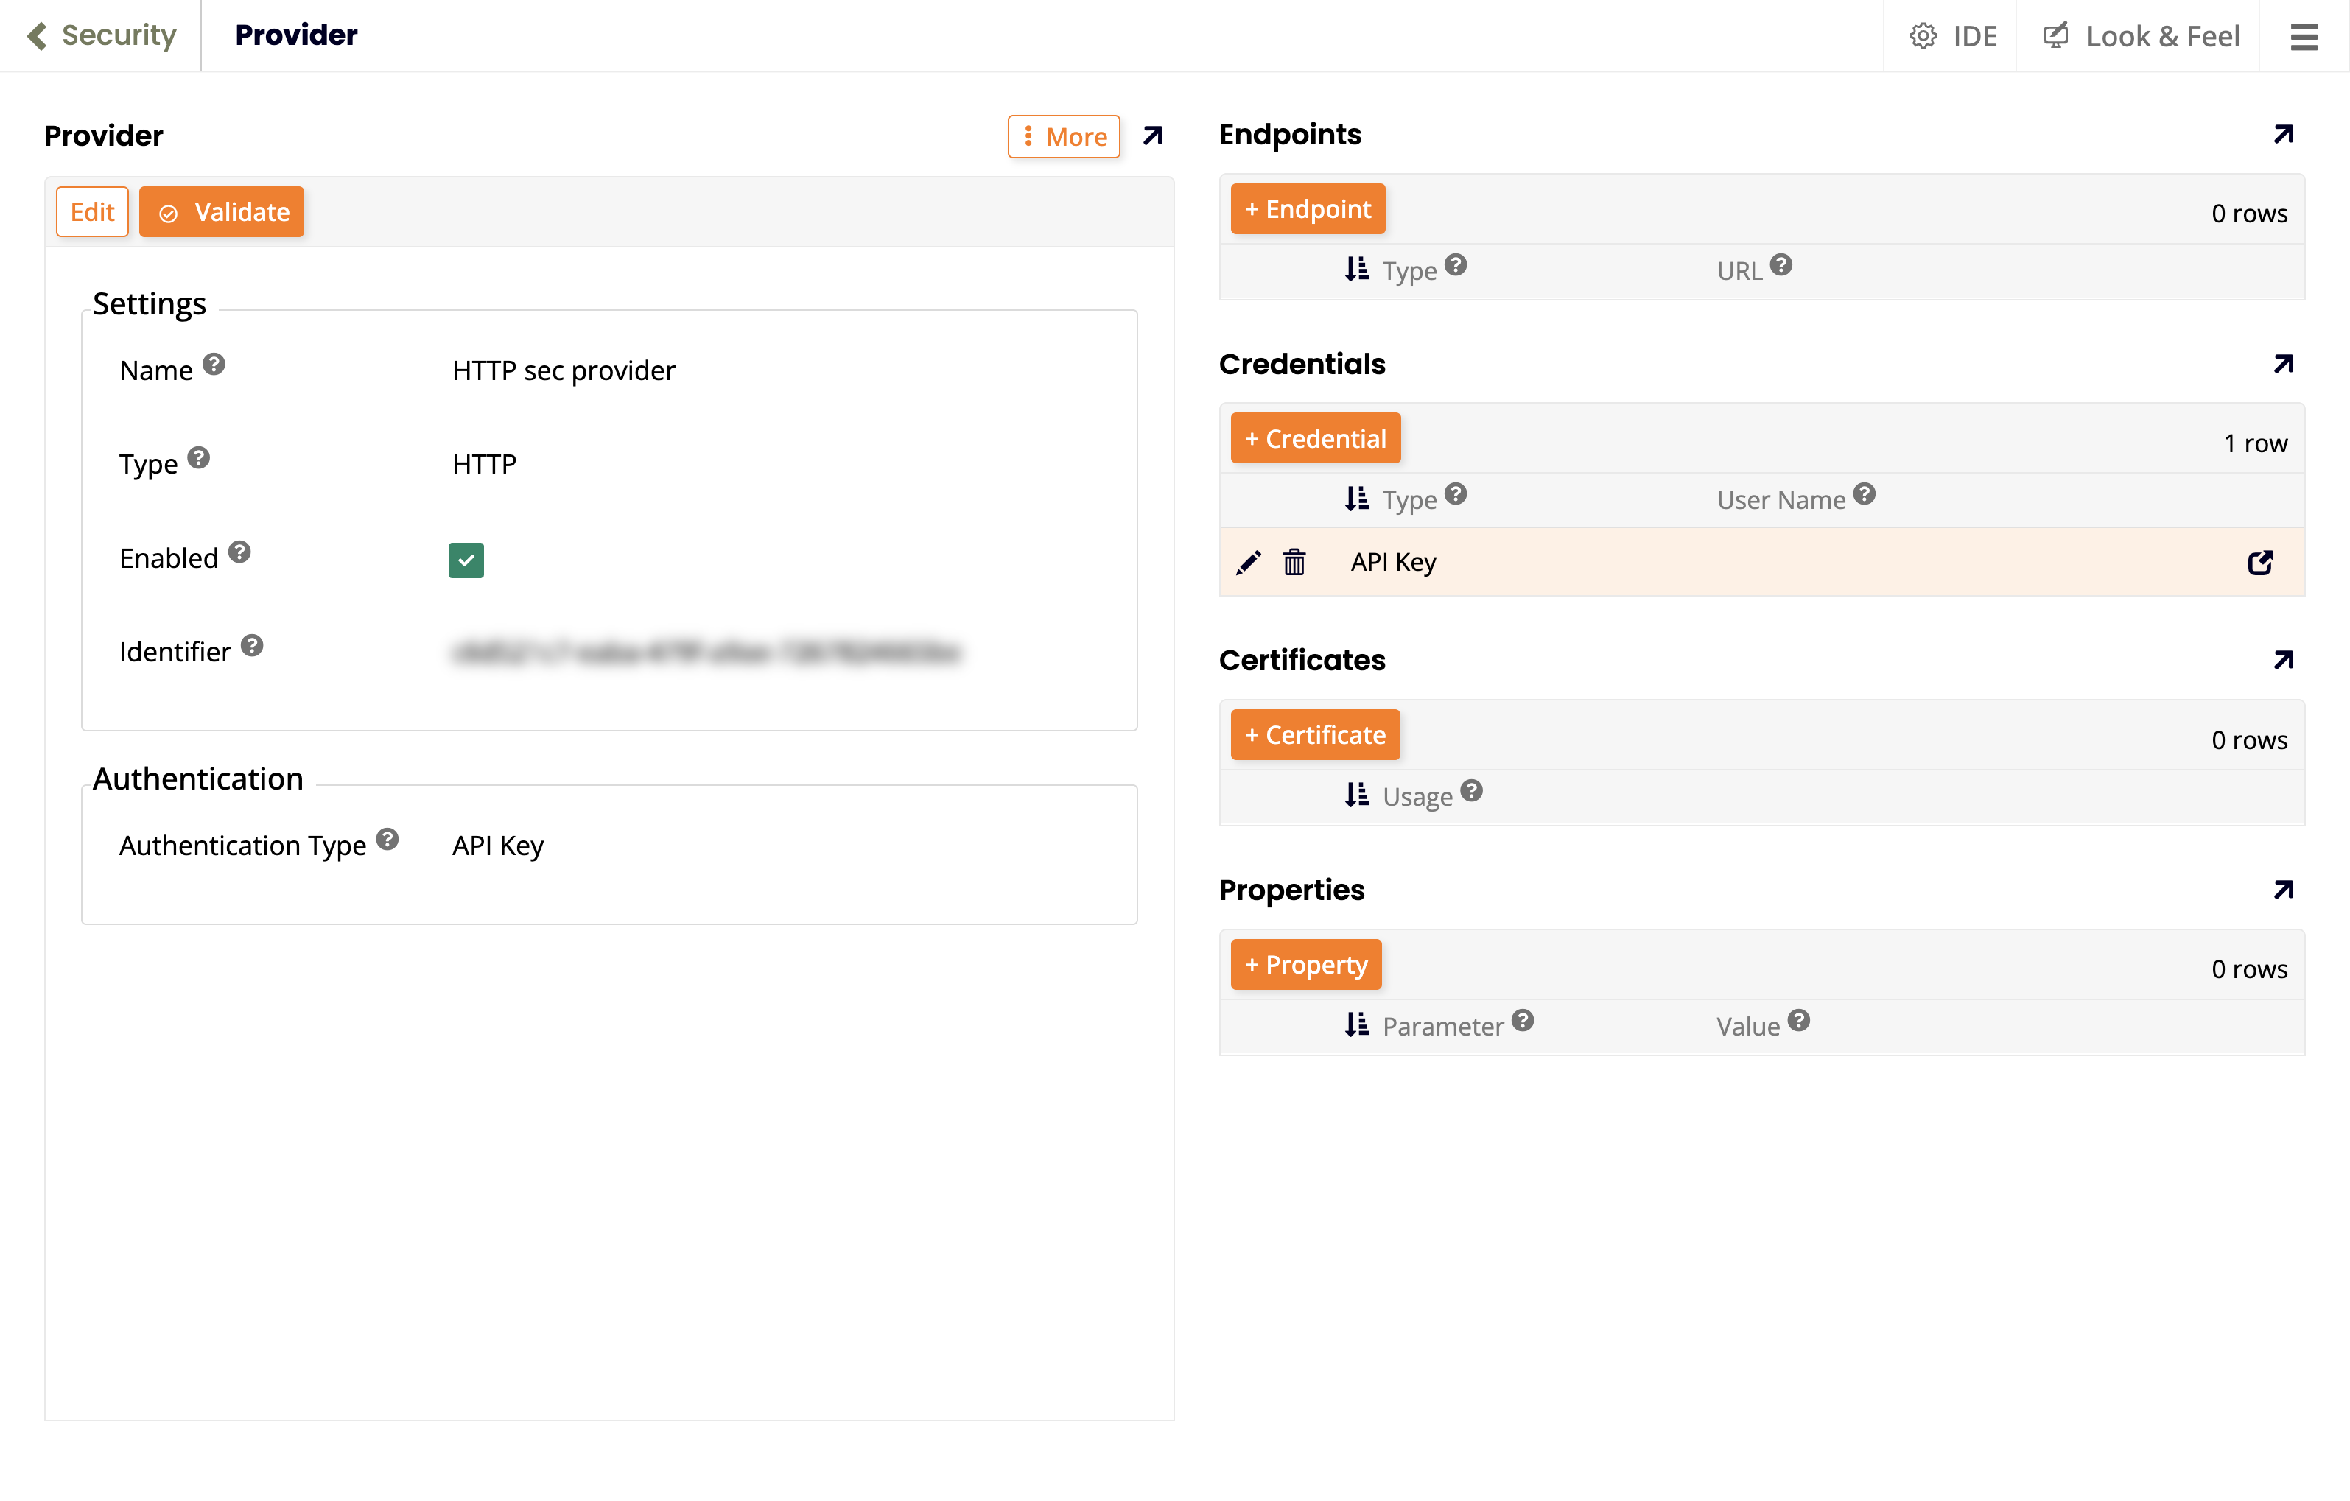Toggle the Enabled checkbox
This screenshot has width=2350, height=1501.
click(x=466, y=559)
